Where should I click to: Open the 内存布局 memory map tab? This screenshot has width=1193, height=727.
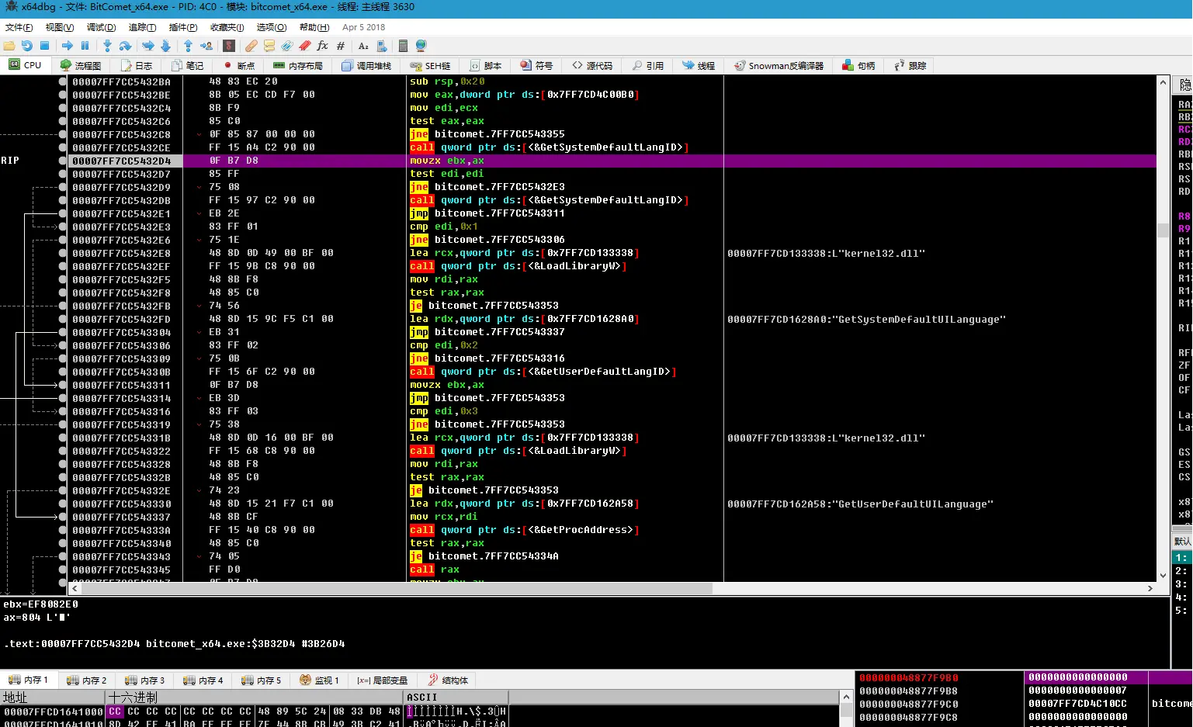(x=298, y=65)
